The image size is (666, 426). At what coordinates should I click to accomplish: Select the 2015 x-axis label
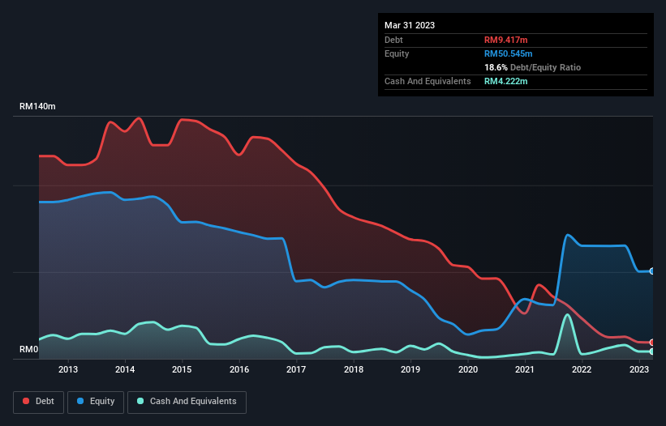(182, 369)
